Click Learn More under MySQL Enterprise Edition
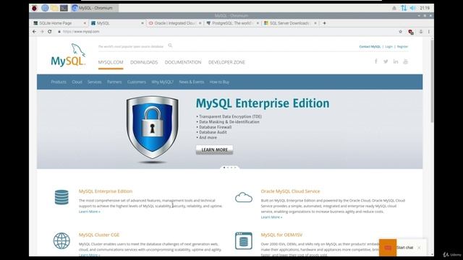463x260 pixels. [x=90, y=212]
